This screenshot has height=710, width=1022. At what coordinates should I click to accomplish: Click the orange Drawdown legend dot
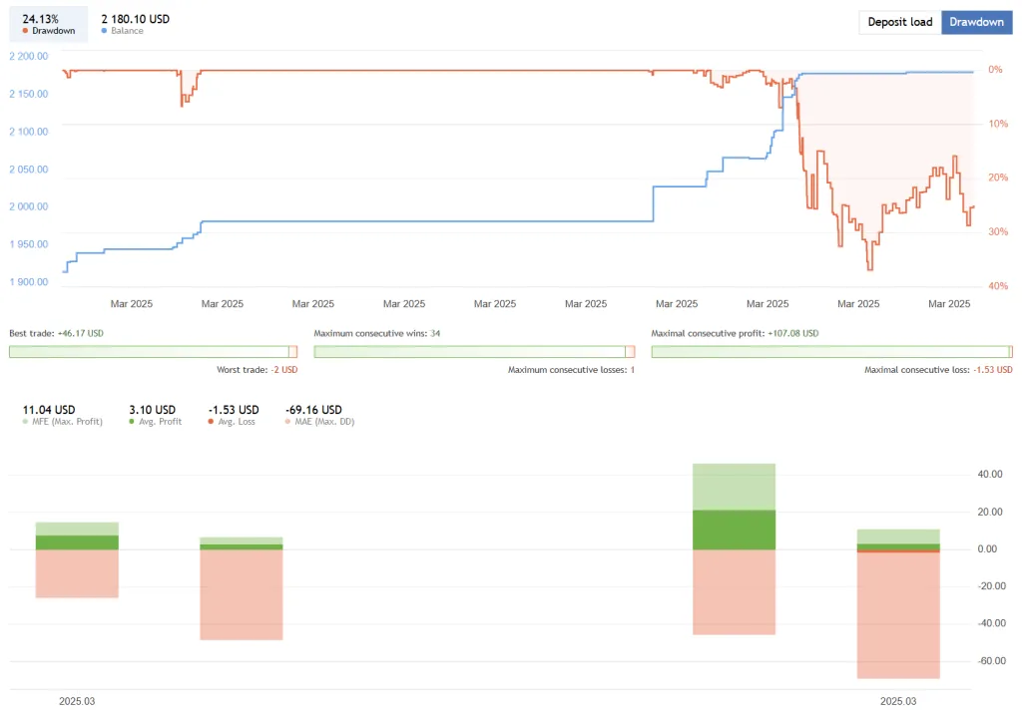(23, 32)
